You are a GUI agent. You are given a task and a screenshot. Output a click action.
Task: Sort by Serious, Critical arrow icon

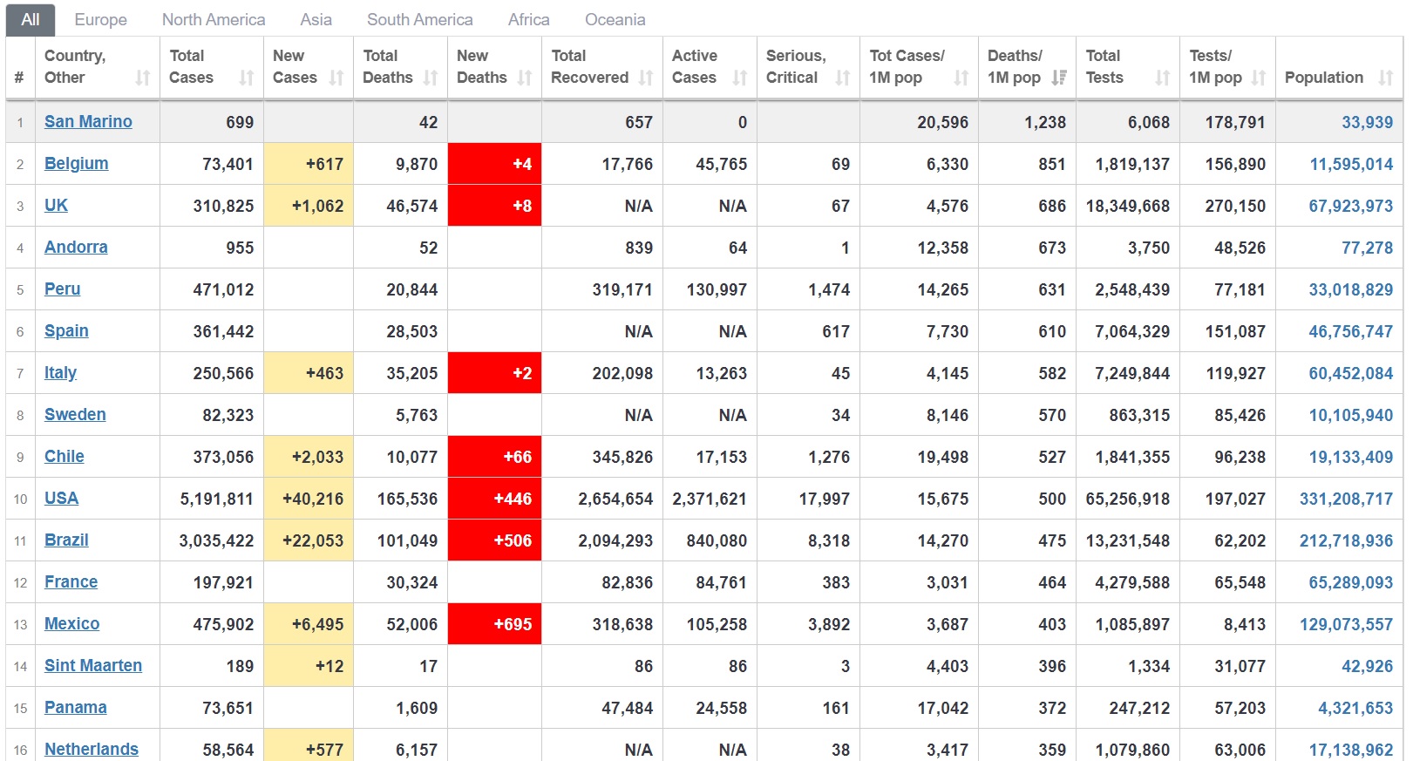[843, 78]
